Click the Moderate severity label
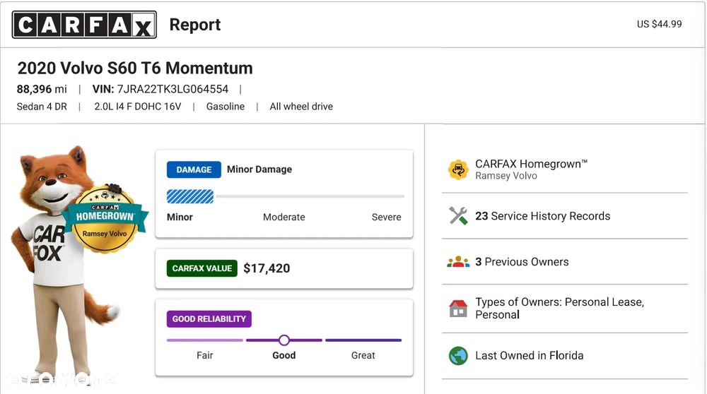This screenshot has height=394, width=707. [x=284, y=217]
